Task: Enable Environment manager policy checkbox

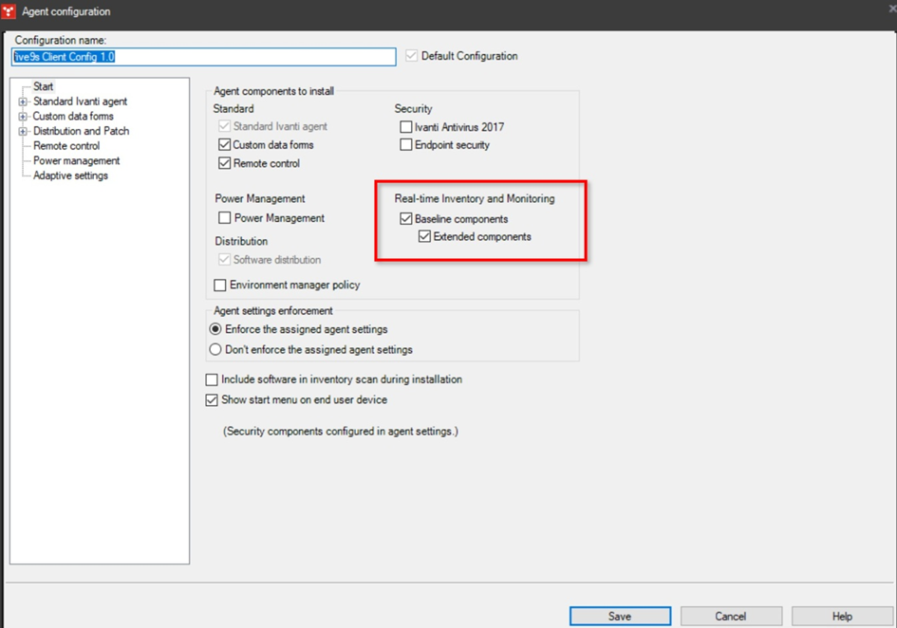Action: [x=219, y=285]
